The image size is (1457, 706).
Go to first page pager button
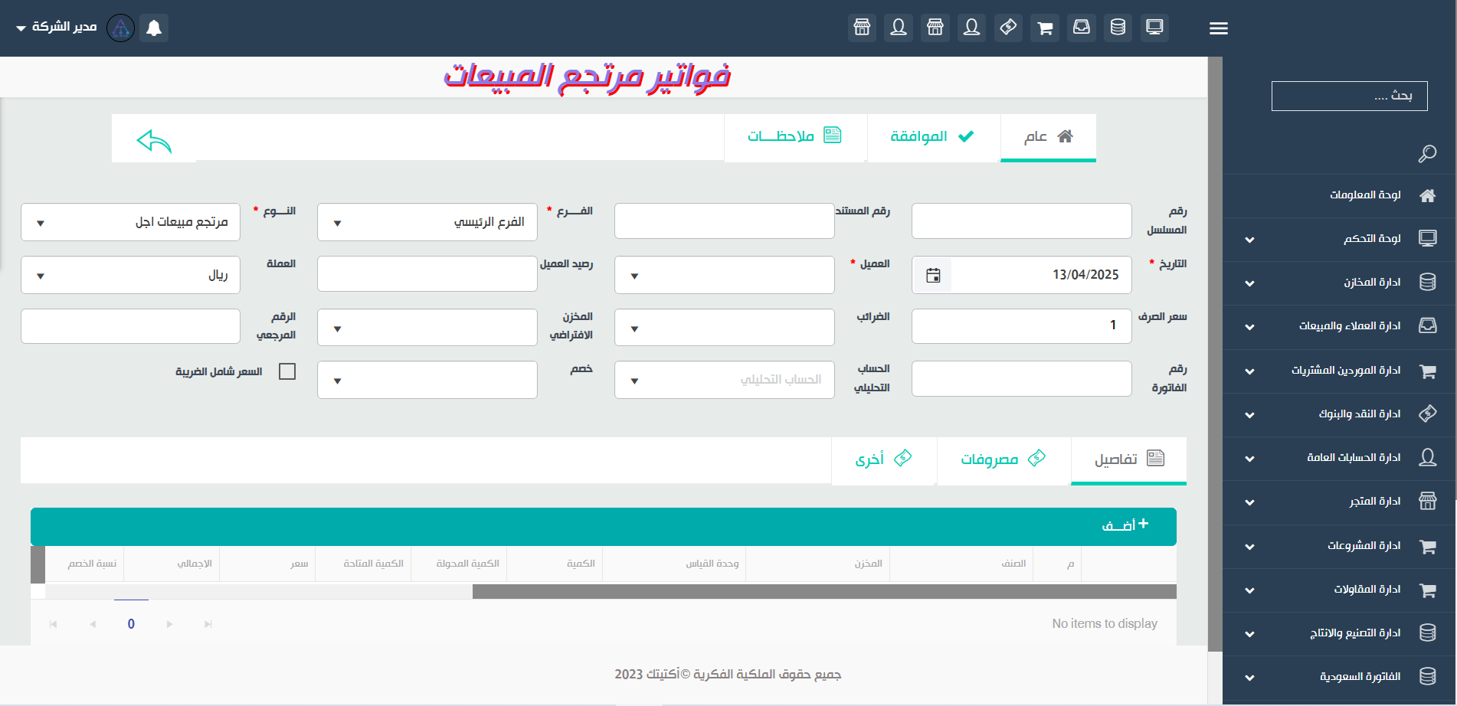tap(53, 624)
